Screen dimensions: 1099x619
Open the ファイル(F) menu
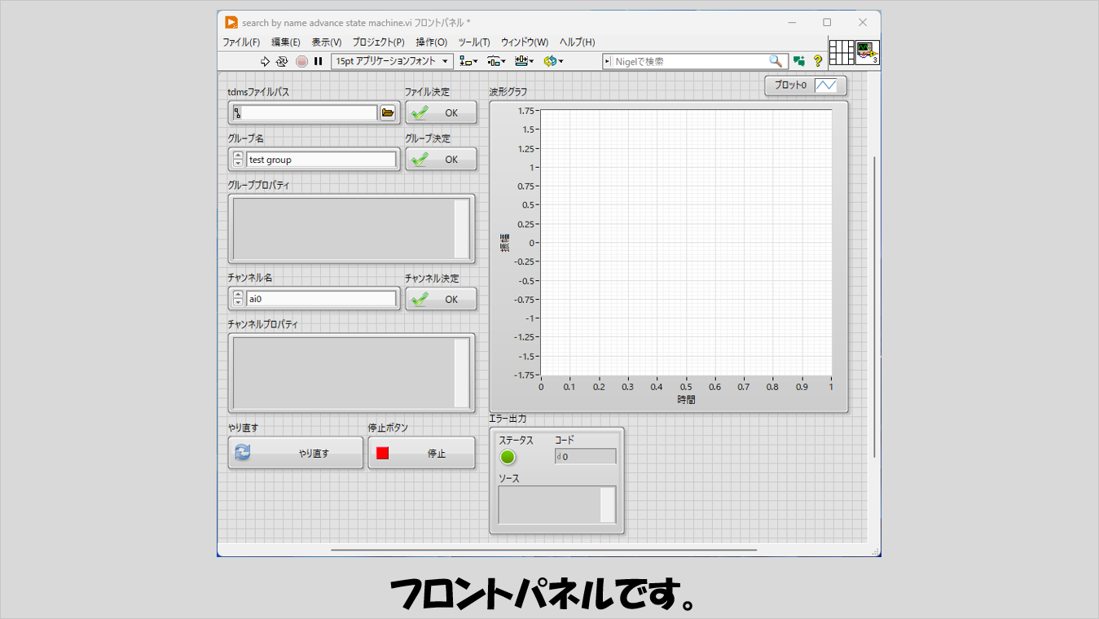241,42
